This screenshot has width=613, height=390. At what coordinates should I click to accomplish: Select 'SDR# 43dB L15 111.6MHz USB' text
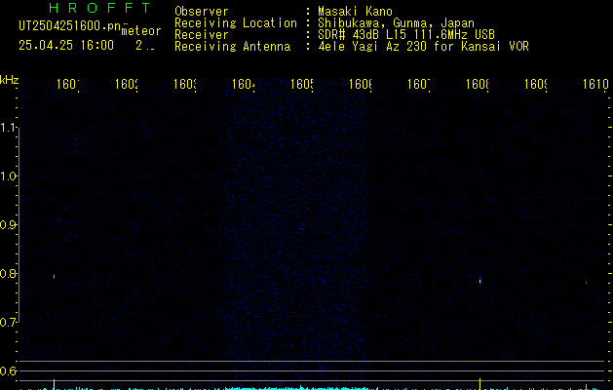click(x=406, y=34)
